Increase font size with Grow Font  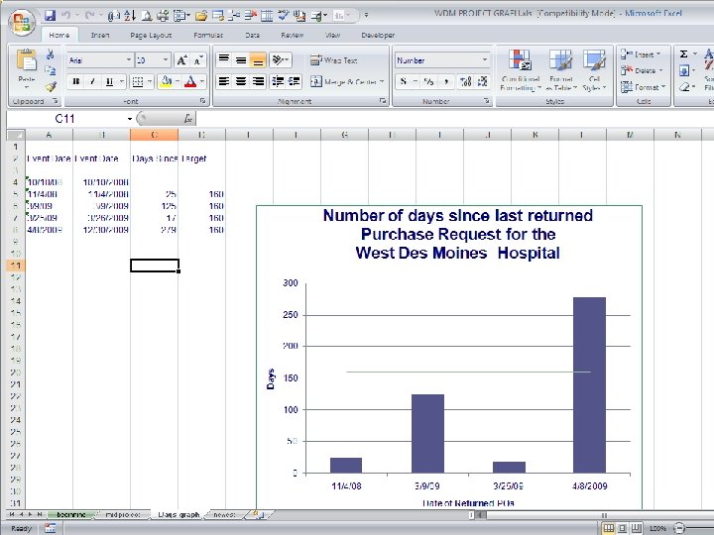[x=181, y=60]
